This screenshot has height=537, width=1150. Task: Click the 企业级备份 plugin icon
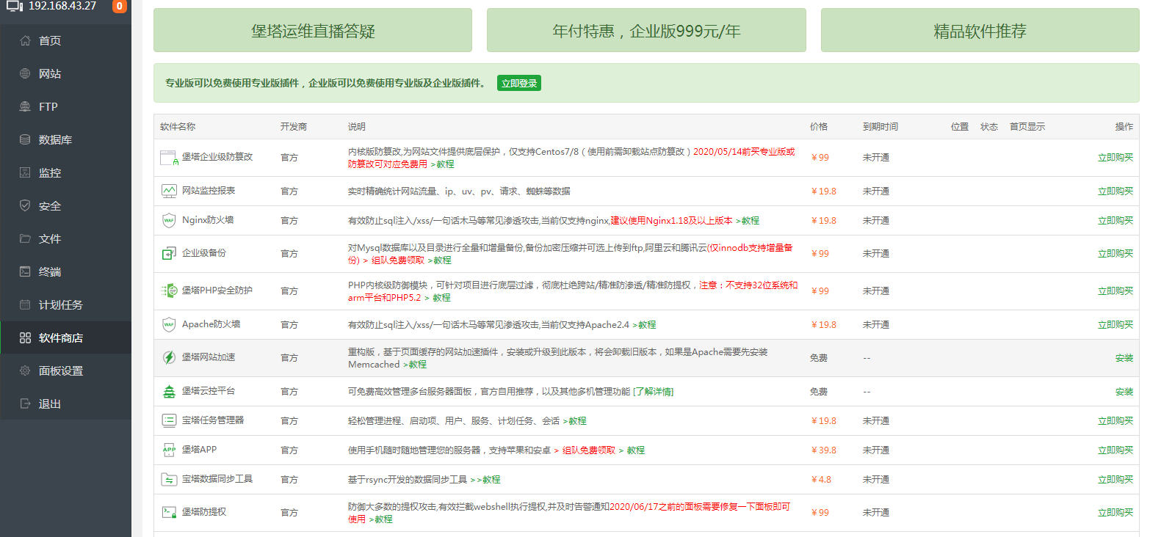[169, 253]
